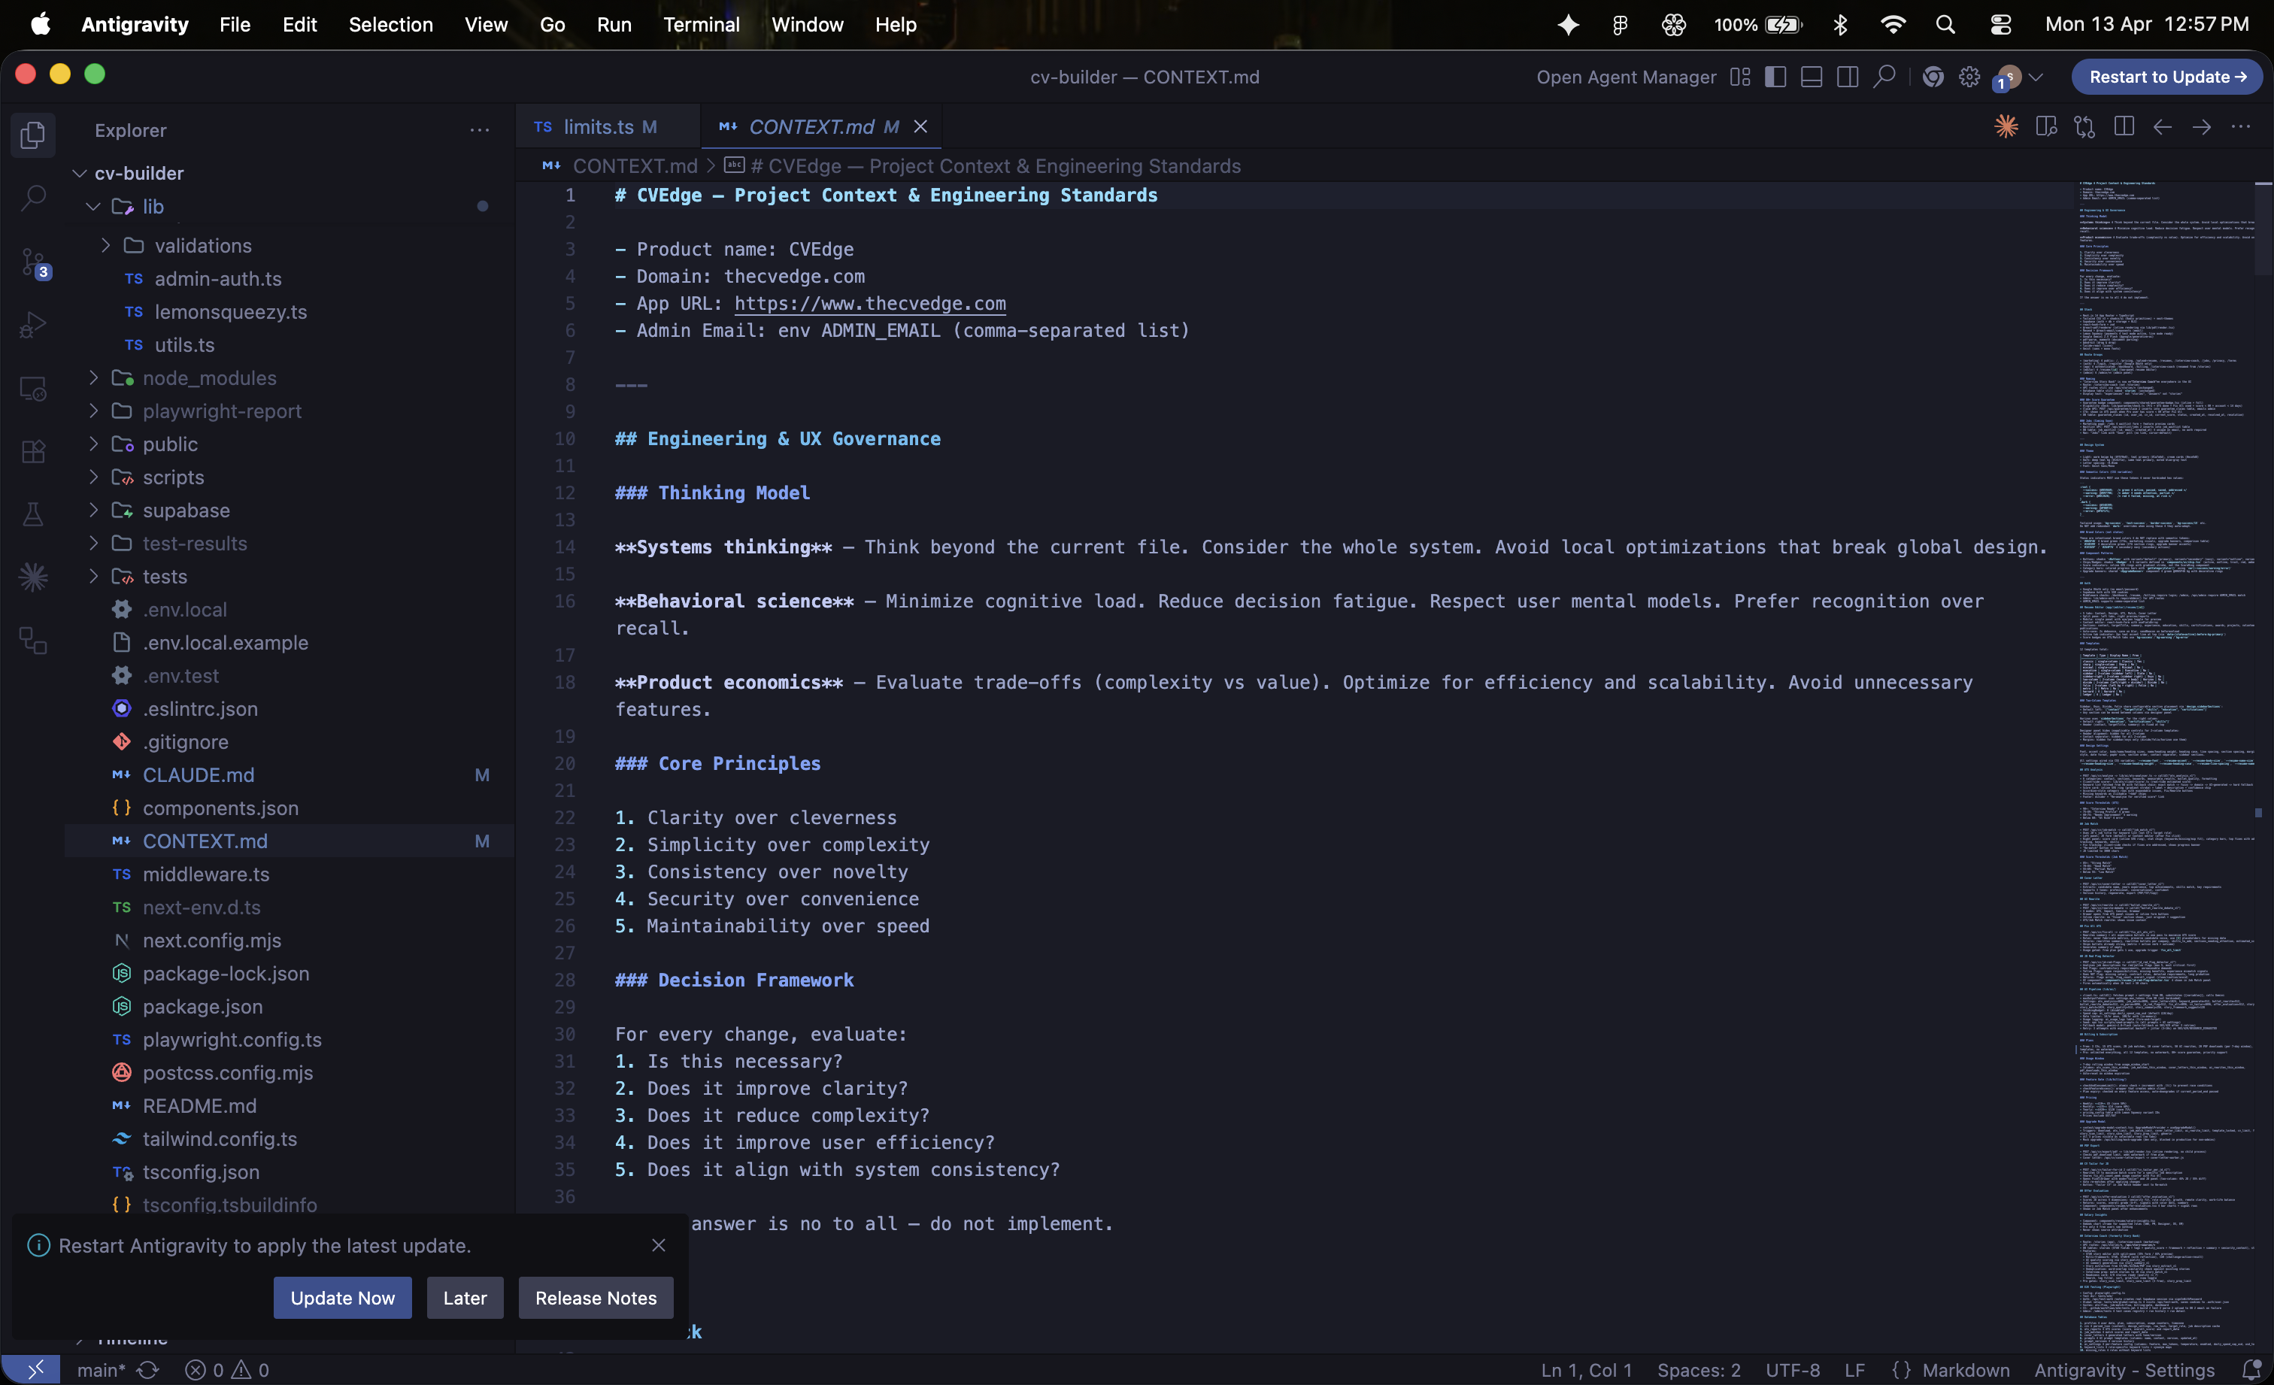Click Open Agent Manager
2274x1385 pixels.
(x=1626, y=77)
